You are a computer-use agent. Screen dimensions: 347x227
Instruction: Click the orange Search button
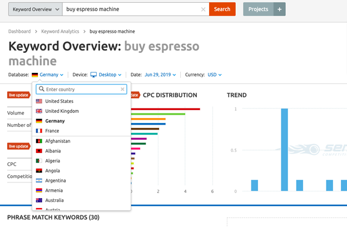[222, 9]
